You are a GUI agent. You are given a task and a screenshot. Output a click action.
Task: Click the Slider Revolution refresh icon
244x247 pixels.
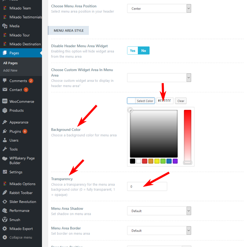pos(5,202)
